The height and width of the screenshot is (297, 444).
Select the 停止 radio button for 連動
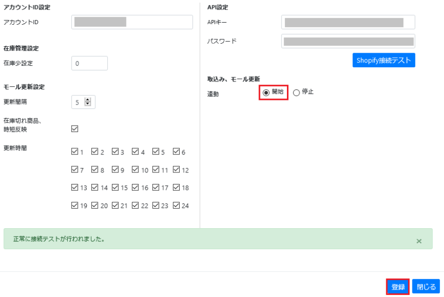tap(296, 93)
